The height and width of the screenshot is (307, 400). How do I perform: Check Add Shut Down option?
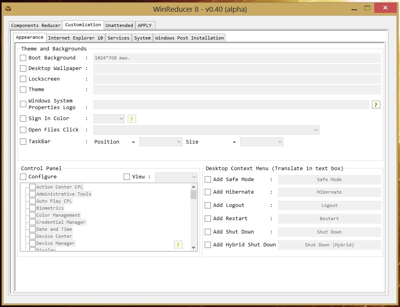208,232
